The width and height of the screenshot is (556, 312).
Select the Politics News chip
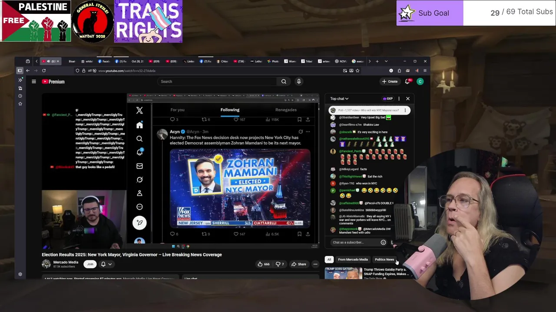point(384,260)
